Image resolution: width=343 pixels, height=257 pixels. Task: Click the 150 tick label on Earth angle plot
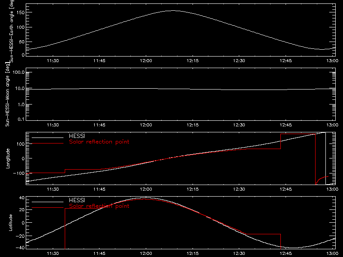20,12
